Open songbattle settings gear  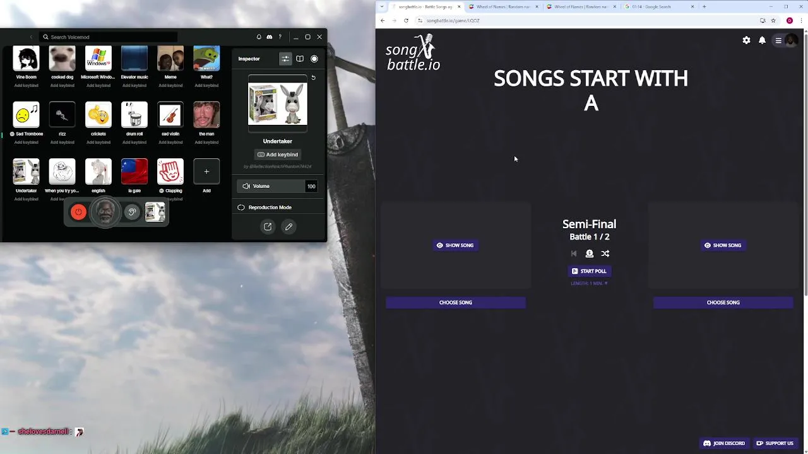pos(746,40)
